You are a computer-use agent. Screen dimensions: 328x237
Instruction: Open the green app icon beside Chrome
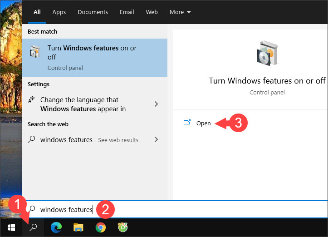(x=123, y=227)
